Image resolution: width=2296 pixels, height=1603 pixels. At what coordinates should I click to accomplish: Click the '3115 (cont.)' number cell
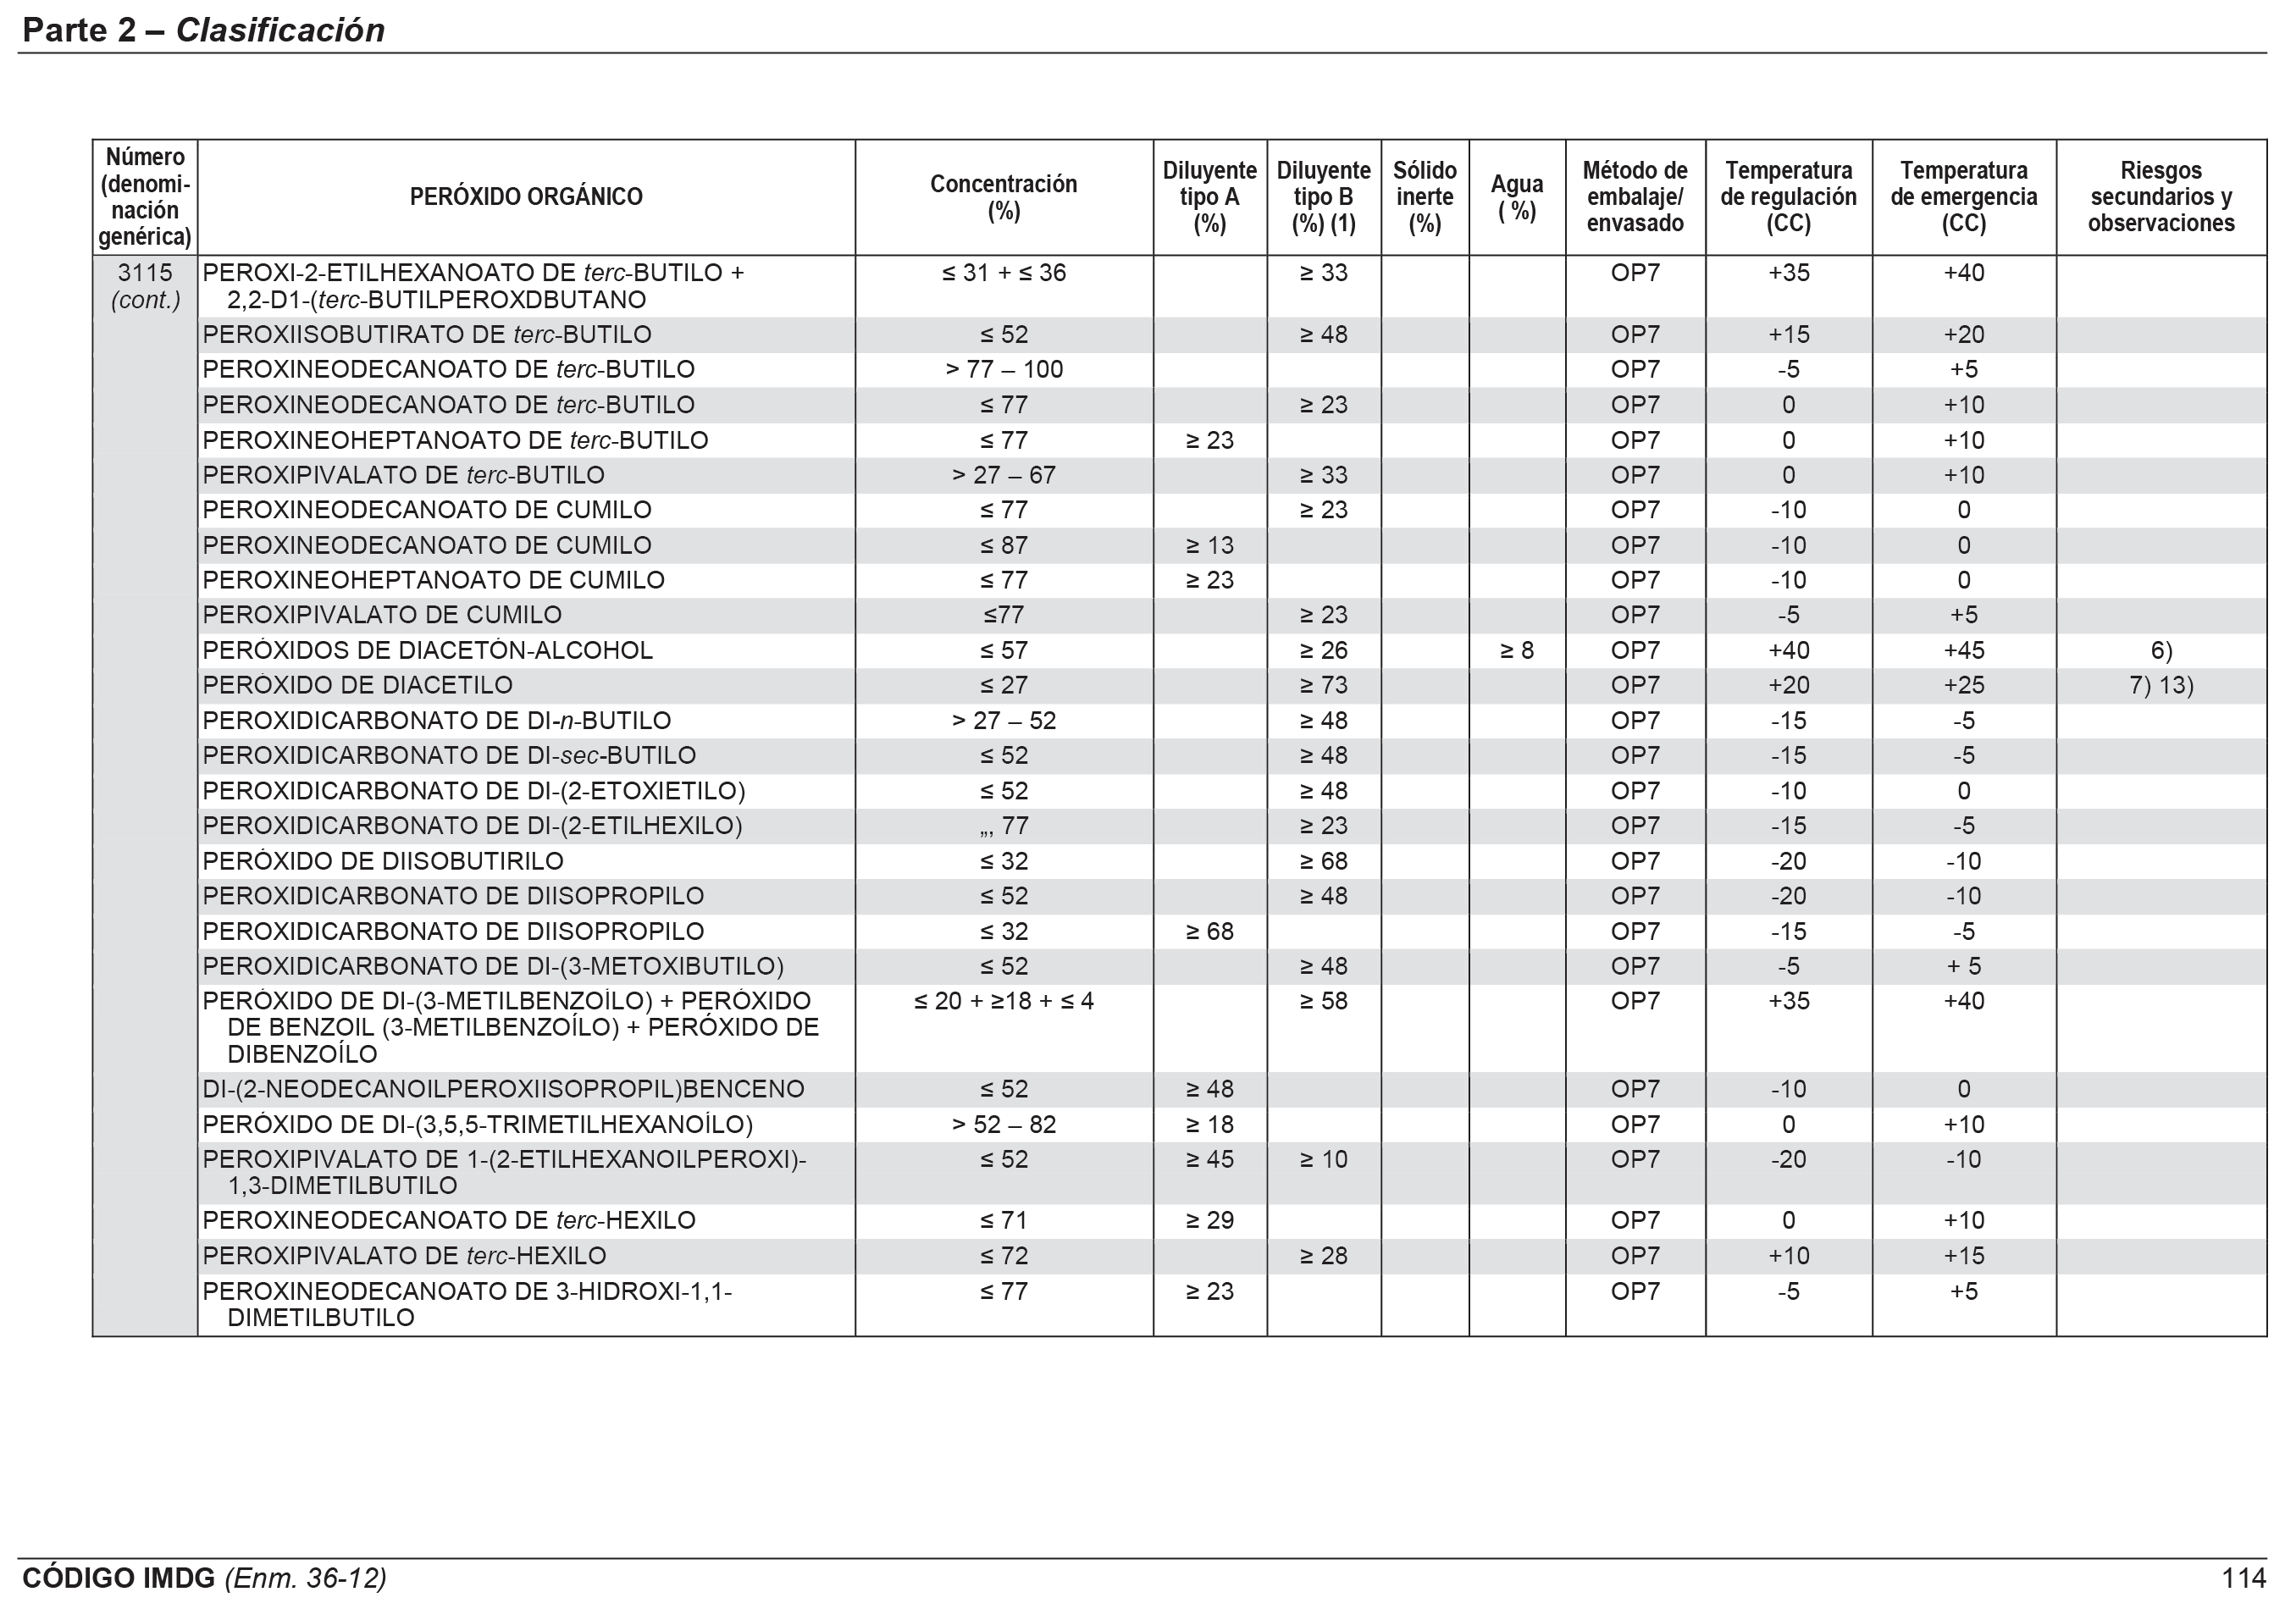[145, 286]
